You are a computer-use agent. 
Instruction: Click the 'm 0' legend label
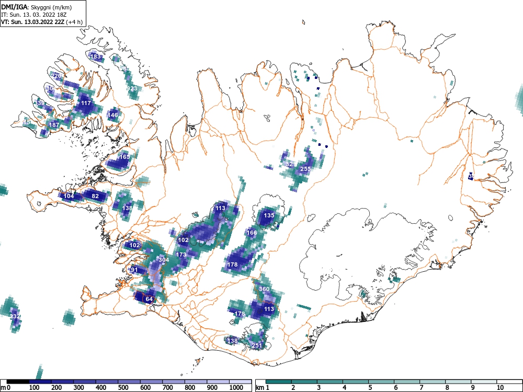click(x=6, y=388)
